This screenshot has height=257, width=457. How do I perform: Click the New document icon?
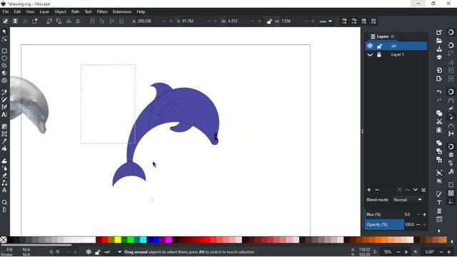[x=439, y=32]
